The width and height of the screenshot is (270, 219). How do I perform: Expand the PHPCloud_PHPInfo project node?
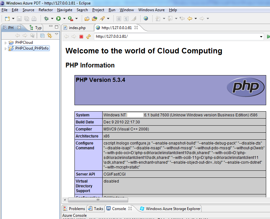pos(5,49)
